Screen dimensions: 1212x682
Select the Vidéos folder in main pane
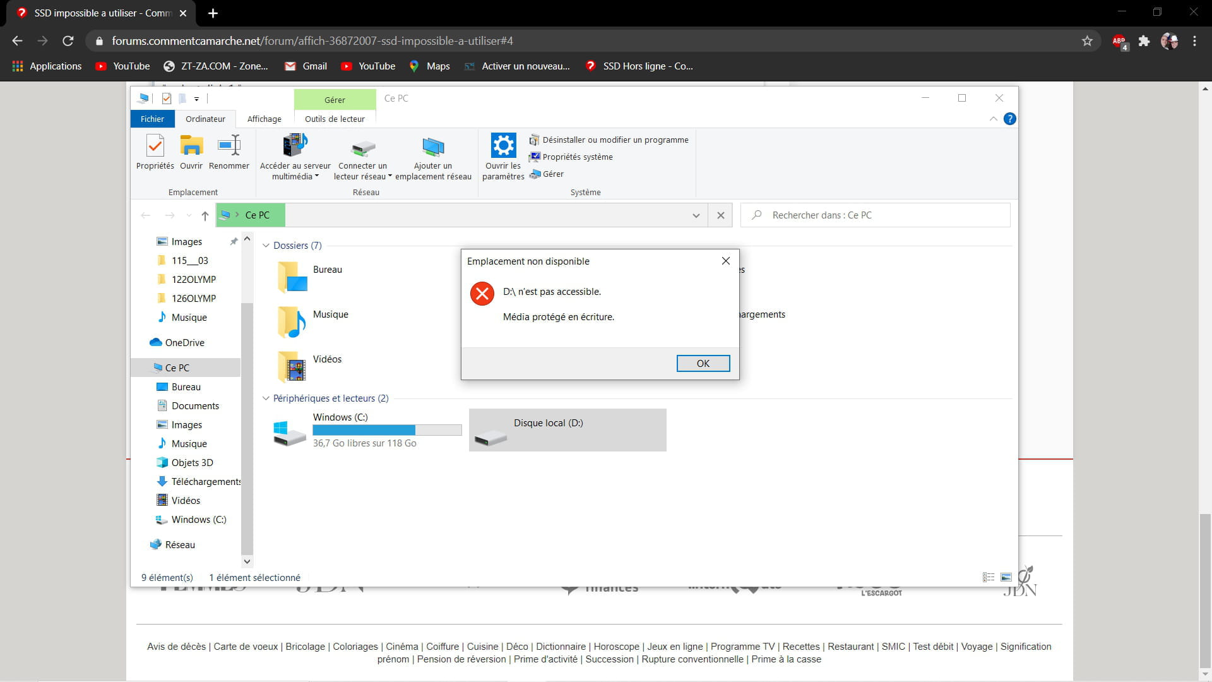pos(309,366)
